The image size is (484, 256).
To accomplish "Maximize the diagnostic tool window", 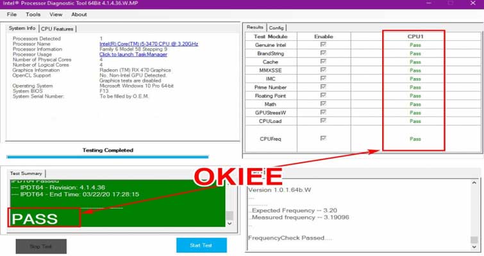I will pyautogui.click(x=451, y=3).
